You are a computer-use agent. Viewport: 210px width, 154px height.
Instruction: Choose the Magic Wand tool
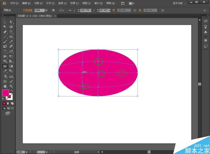click(x=5, y=27)
